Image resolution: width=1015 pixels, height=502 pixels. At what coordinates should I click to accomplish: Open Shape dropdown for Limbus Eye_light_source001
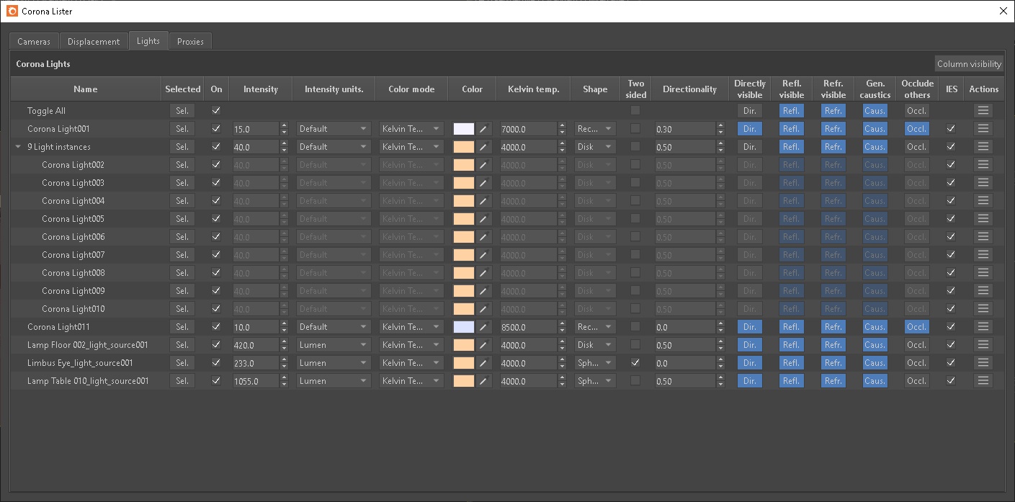pos(595,363)
